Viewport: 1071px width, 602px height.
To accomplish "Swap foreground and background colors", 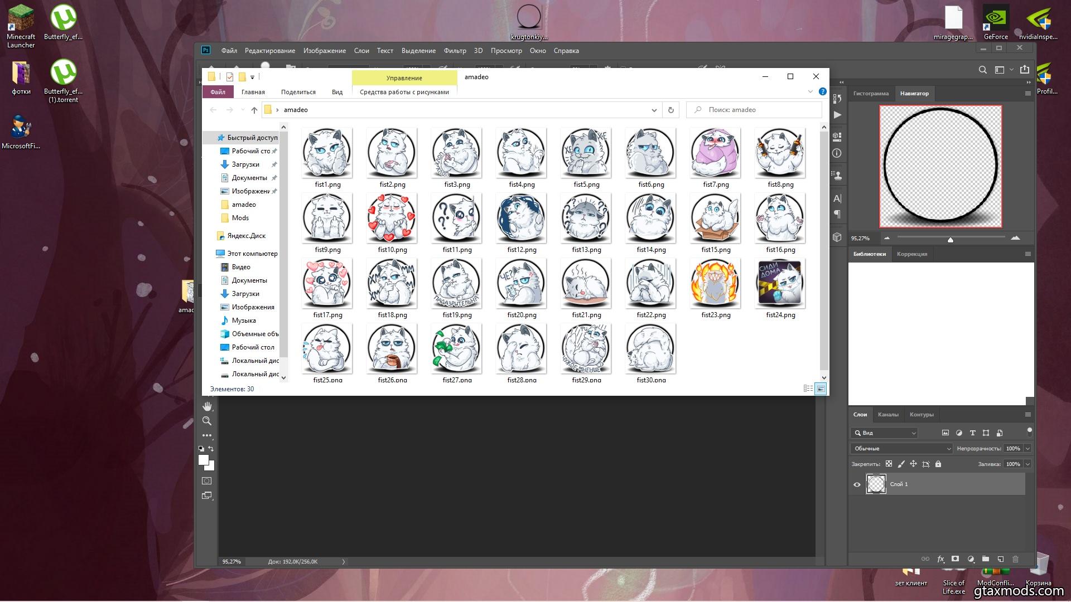I will (211, 448).
